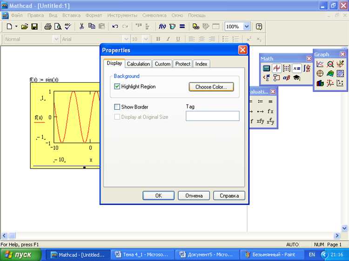Expand the New worksheet template arrow
Viewport: 349px width, 261px height.
point(16,26)
